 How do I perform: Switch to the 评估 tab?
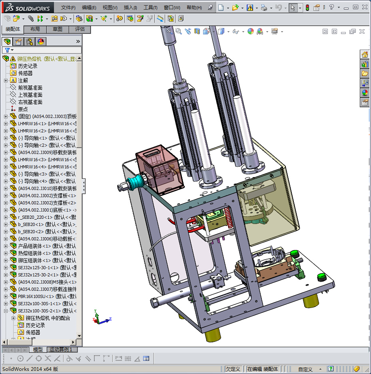tap(80, 29)
